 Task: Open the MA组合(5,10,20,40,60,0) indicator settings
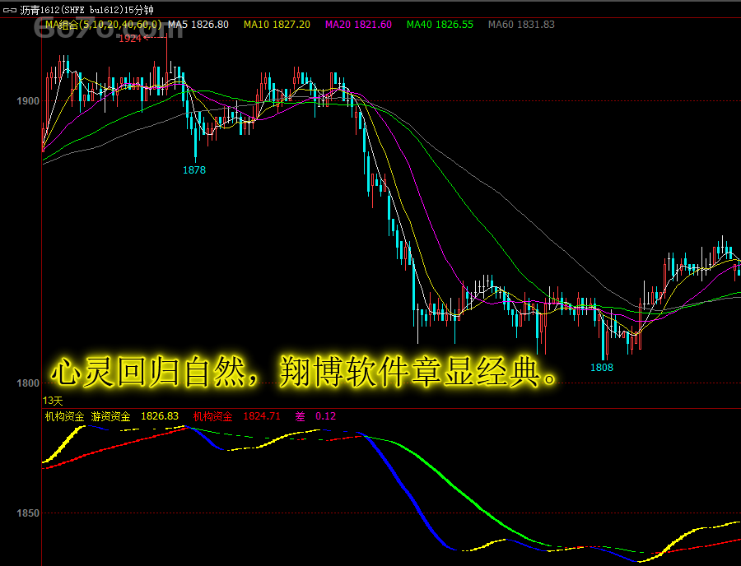103,25
